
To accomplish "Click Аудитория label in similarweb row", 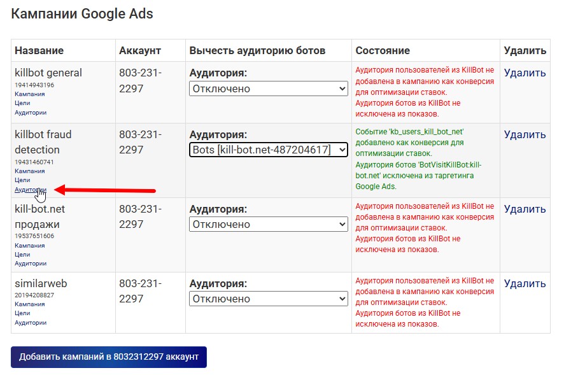I will tap(218, 283).
